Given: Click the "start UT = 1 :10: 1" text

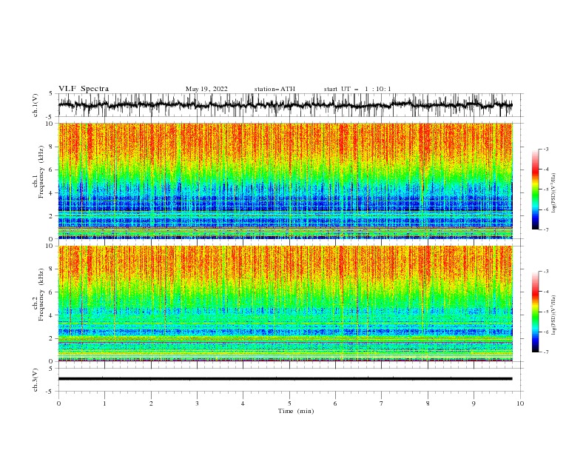Looking at the screenshot, I should coord(357,89).
